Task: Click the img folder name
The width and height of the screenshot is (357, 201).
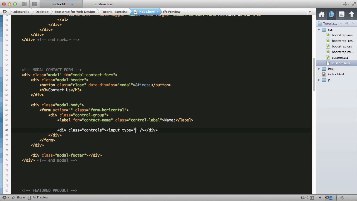Action: point(331,69)
